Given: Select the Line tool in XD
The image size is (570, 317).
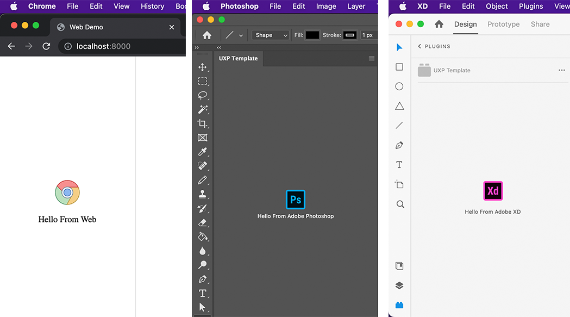Looking at the screenshot, I should 399,126.
